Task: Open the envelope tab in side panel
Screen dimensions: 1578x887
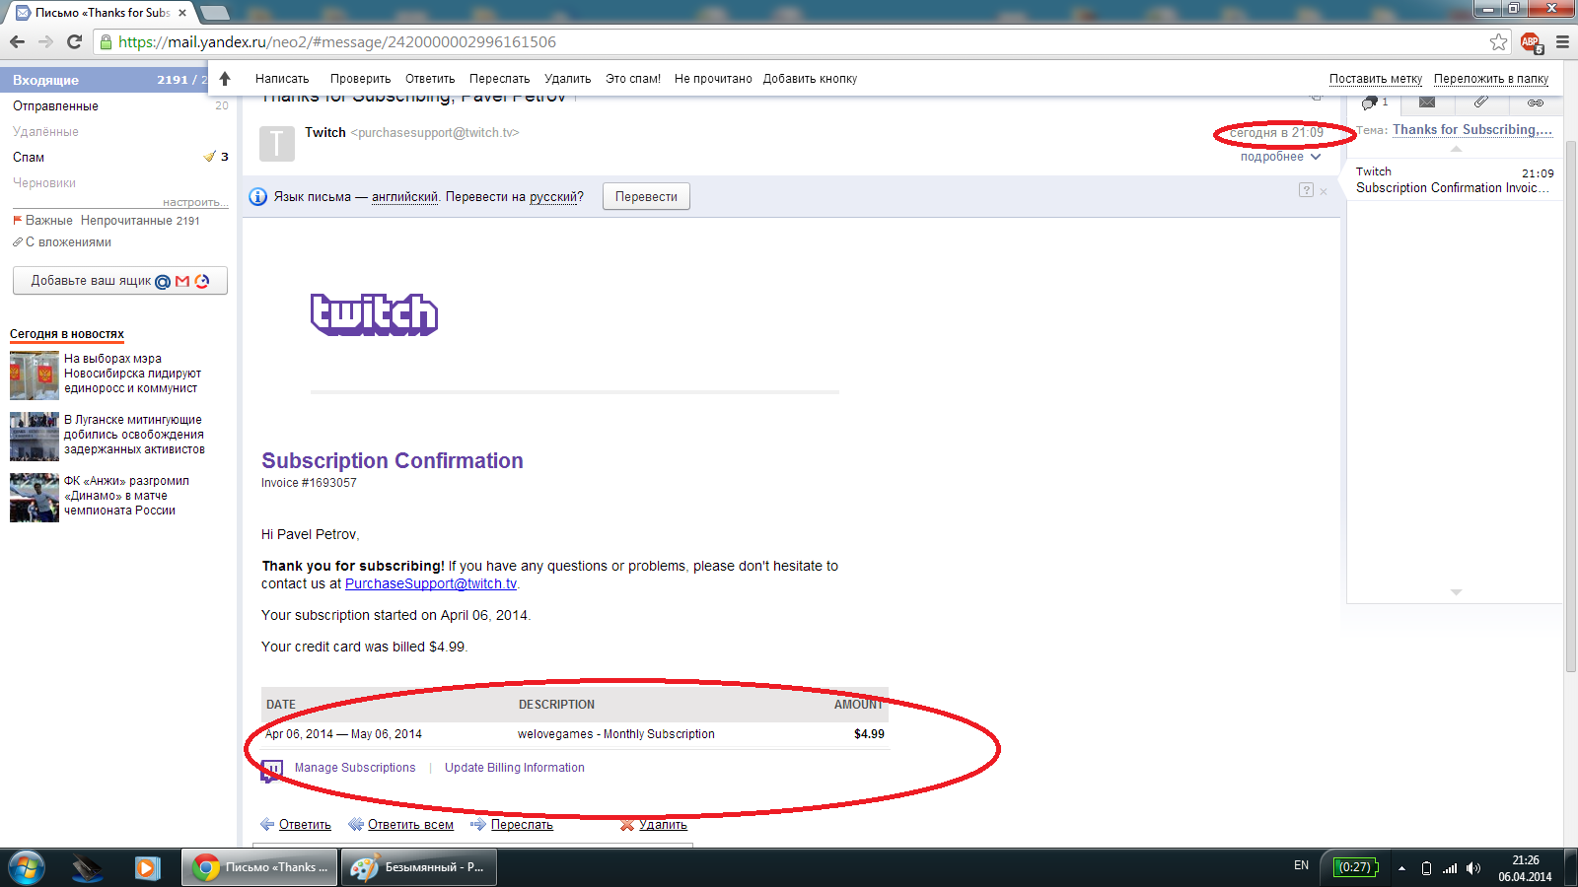Action: (1427, 102)
